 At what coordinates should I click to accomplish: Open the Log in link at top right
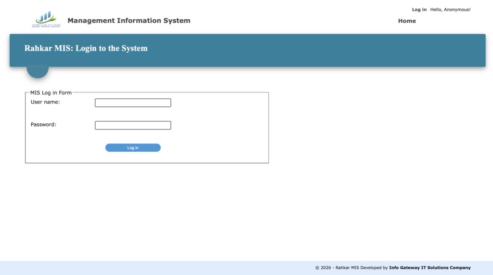(419, 10)
